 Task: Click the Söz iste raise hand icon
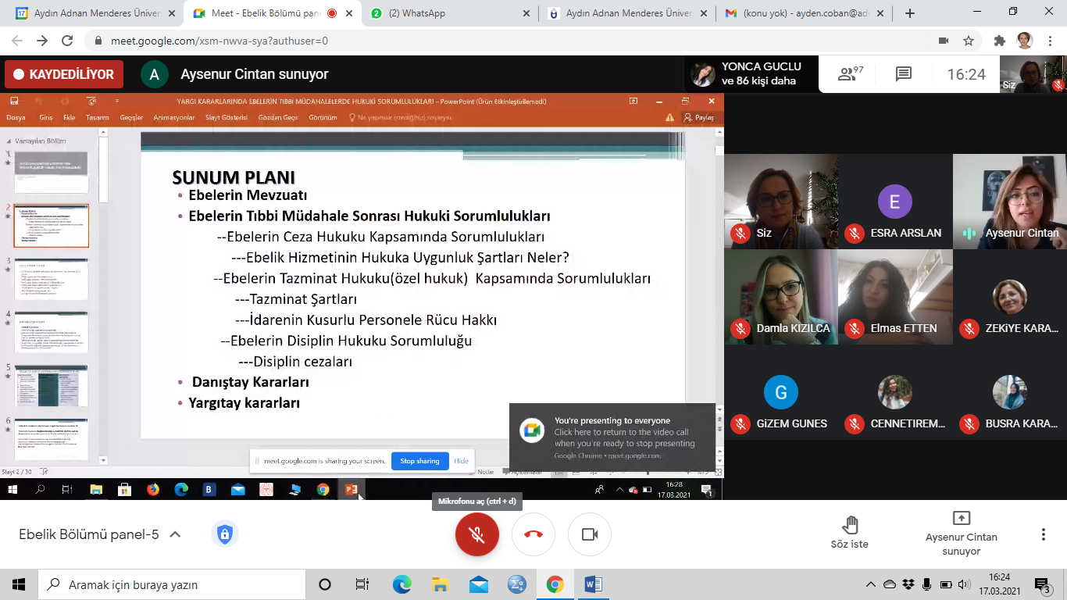coord(850,525)
